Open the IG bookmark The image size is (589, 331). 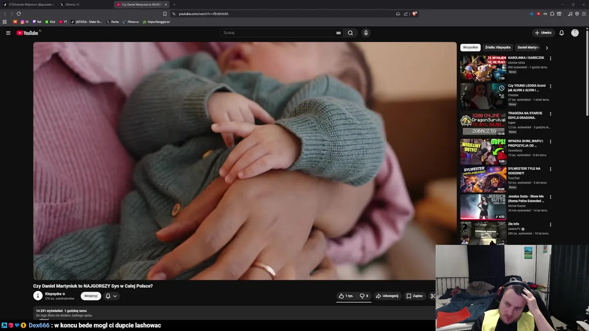point(24,22)
